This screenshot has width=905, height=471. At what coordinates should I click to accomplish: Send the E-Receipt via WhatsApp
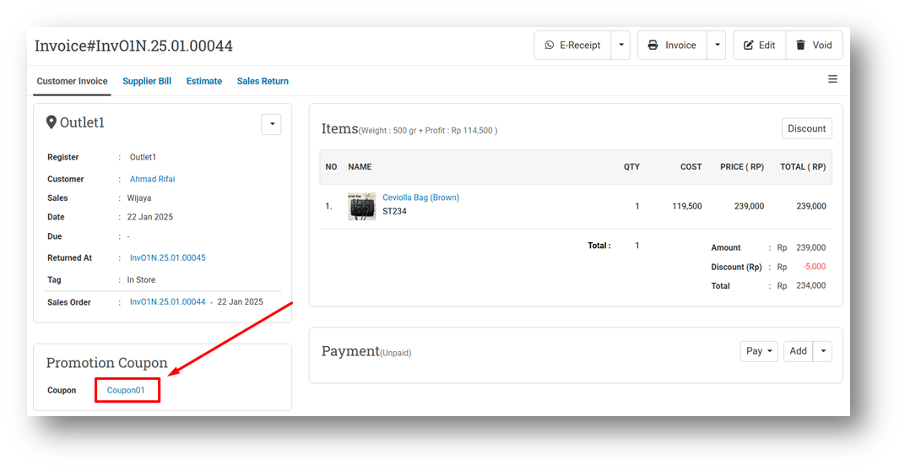(572, 45)
